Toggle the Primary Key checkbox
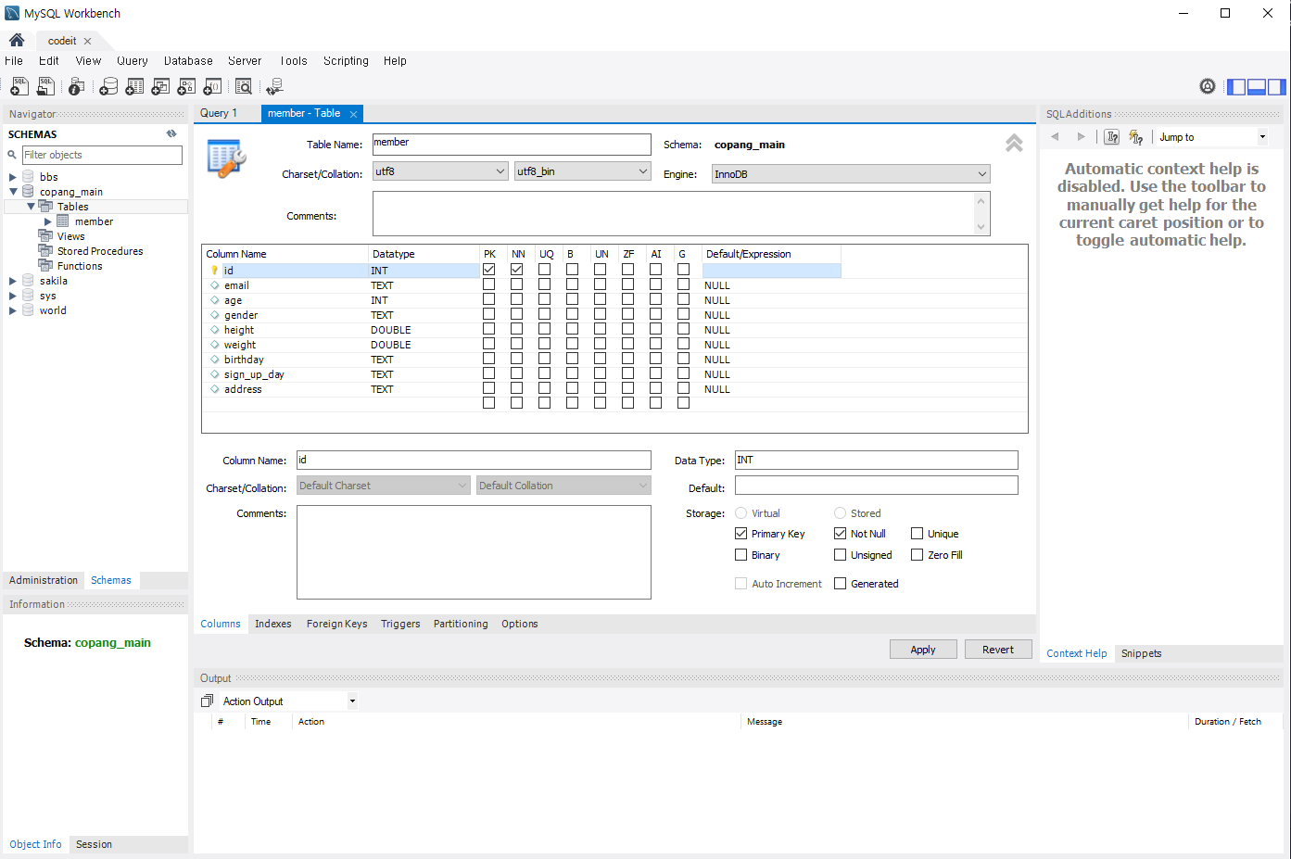The width and height of the screenshot is (1291, 859). (x=740, y=534)
